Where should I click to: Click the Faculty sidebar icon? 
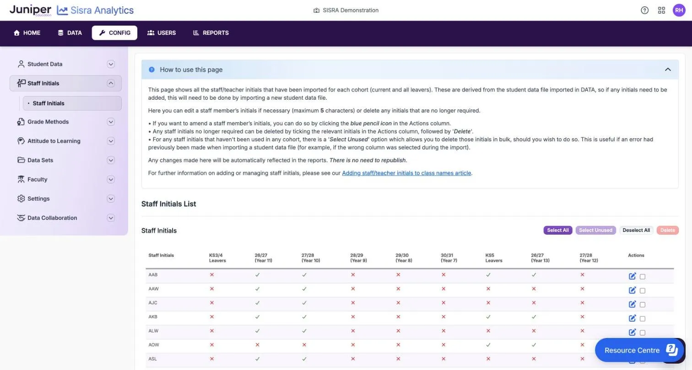(21, 179)
